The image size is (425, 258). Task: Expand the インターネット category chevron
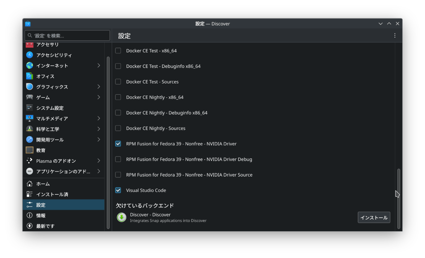(x=99, y=65)
